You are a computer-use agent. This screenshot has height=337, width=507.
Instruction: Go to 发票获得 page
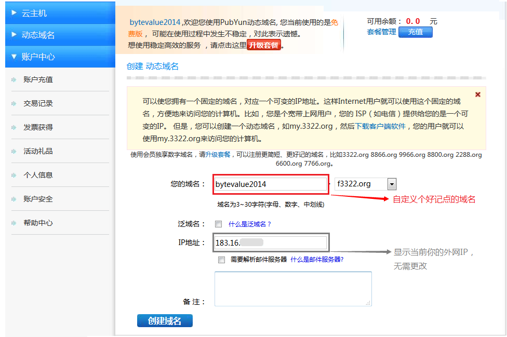(38, 127)
